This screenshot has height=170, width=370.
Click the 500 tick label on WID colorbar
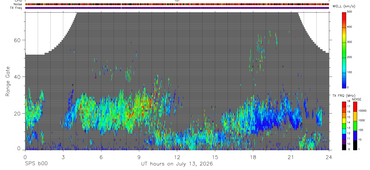(x=350, y=12)
